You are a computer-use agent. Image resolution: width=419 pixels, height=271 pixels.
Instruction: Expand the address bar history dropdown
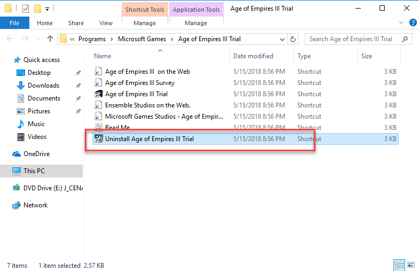(282, 40)
